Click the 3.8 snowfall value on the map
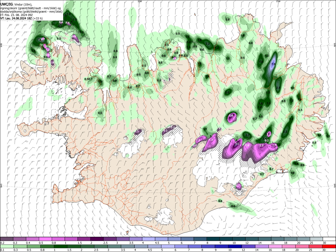Image resolution: width=336 pixels, height=252 pixels. pos(231,115)
